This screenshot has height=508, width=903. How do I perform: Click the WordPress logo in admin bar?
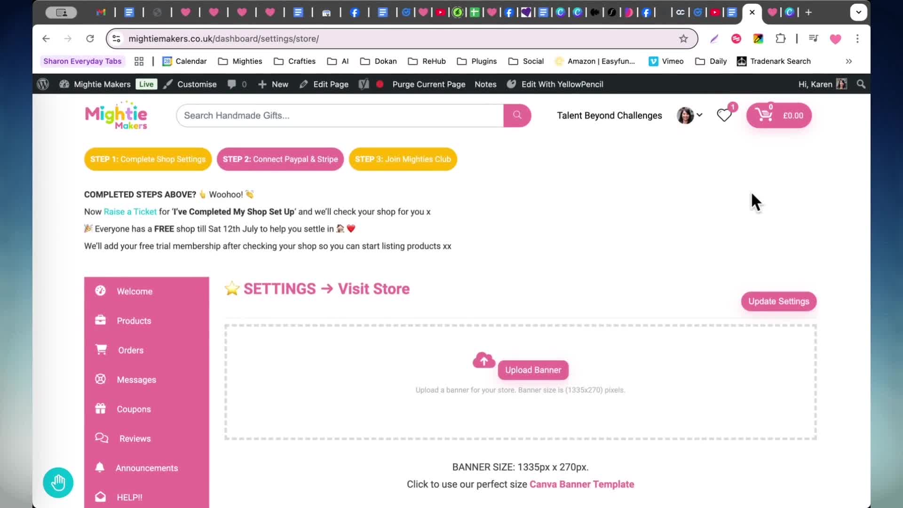43,84
